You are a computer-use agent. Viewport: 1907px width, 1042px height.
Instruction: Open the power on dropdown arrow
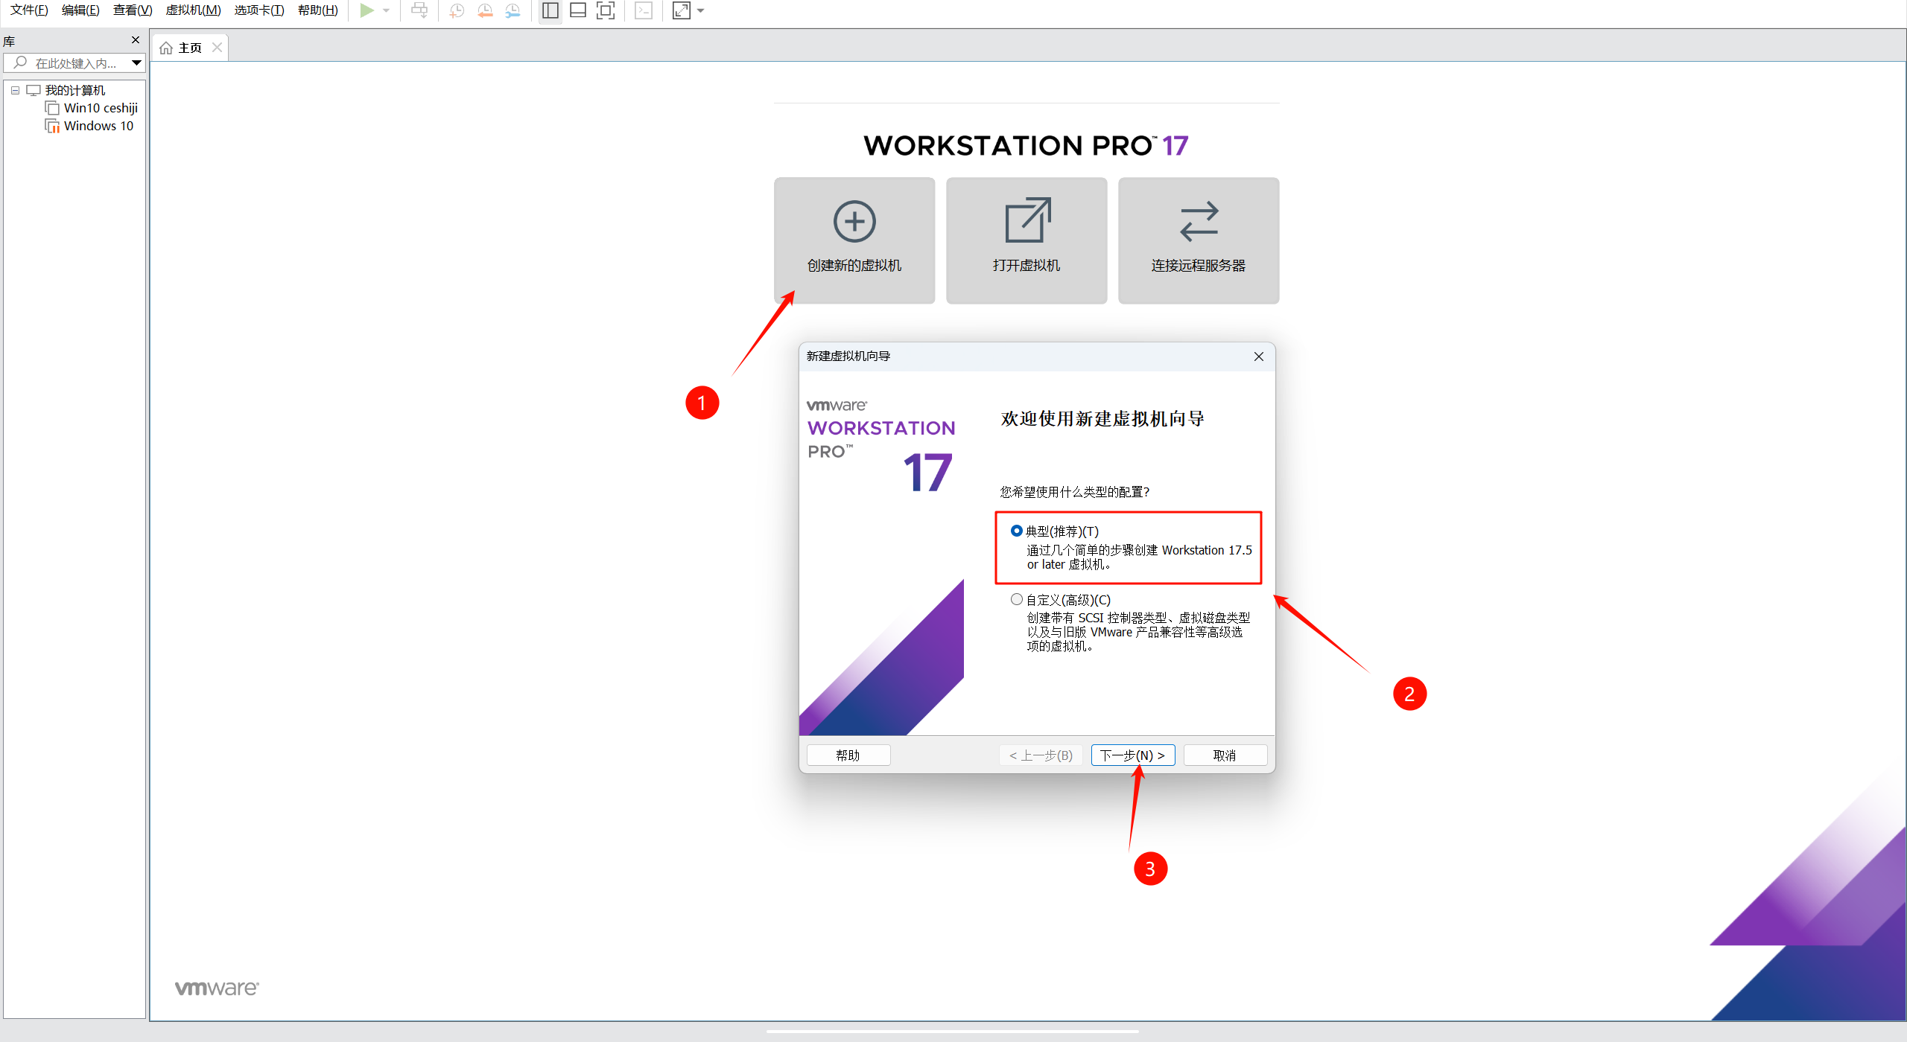click(x=387, y=10)
